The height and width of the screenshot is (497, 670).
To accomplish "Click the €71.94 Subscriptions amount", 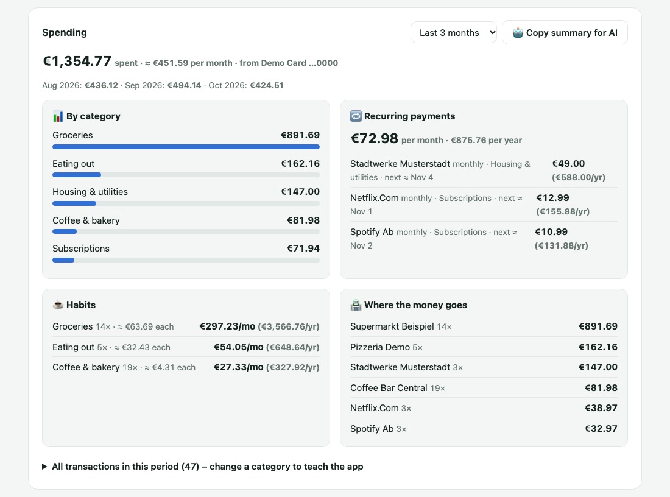I will click(x=303, y=248).
